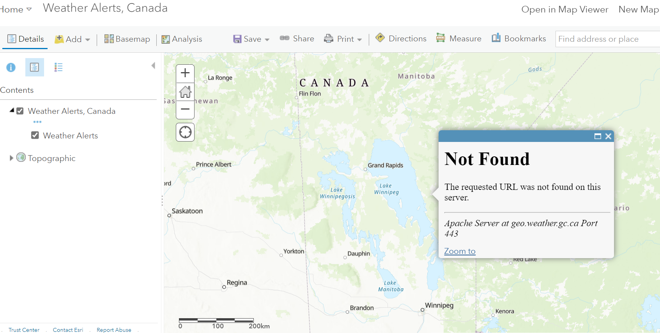This screenshot has height=333, width=660.
Task: Open the About this map info panel
Action: point(11,67)
